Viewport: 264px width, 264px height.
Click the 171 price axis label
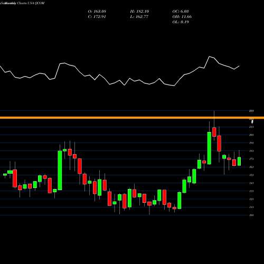(251, 159)
